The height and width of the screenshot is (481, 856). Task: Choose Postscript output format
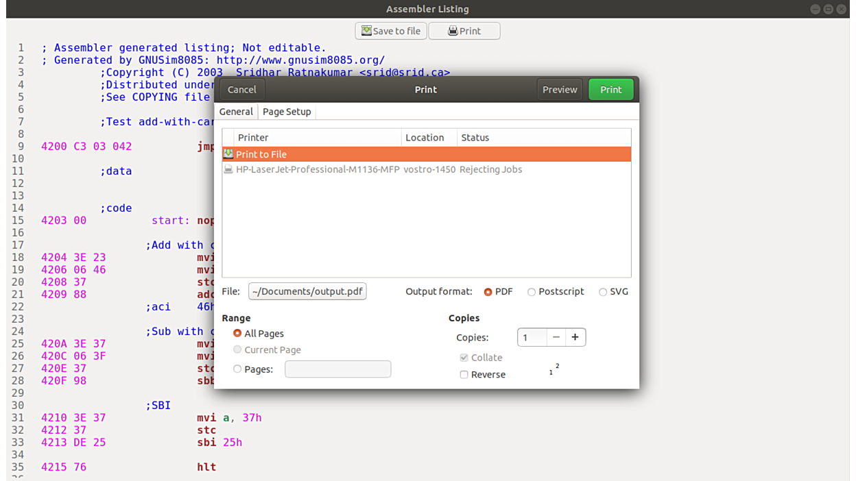tap(532, 292)
